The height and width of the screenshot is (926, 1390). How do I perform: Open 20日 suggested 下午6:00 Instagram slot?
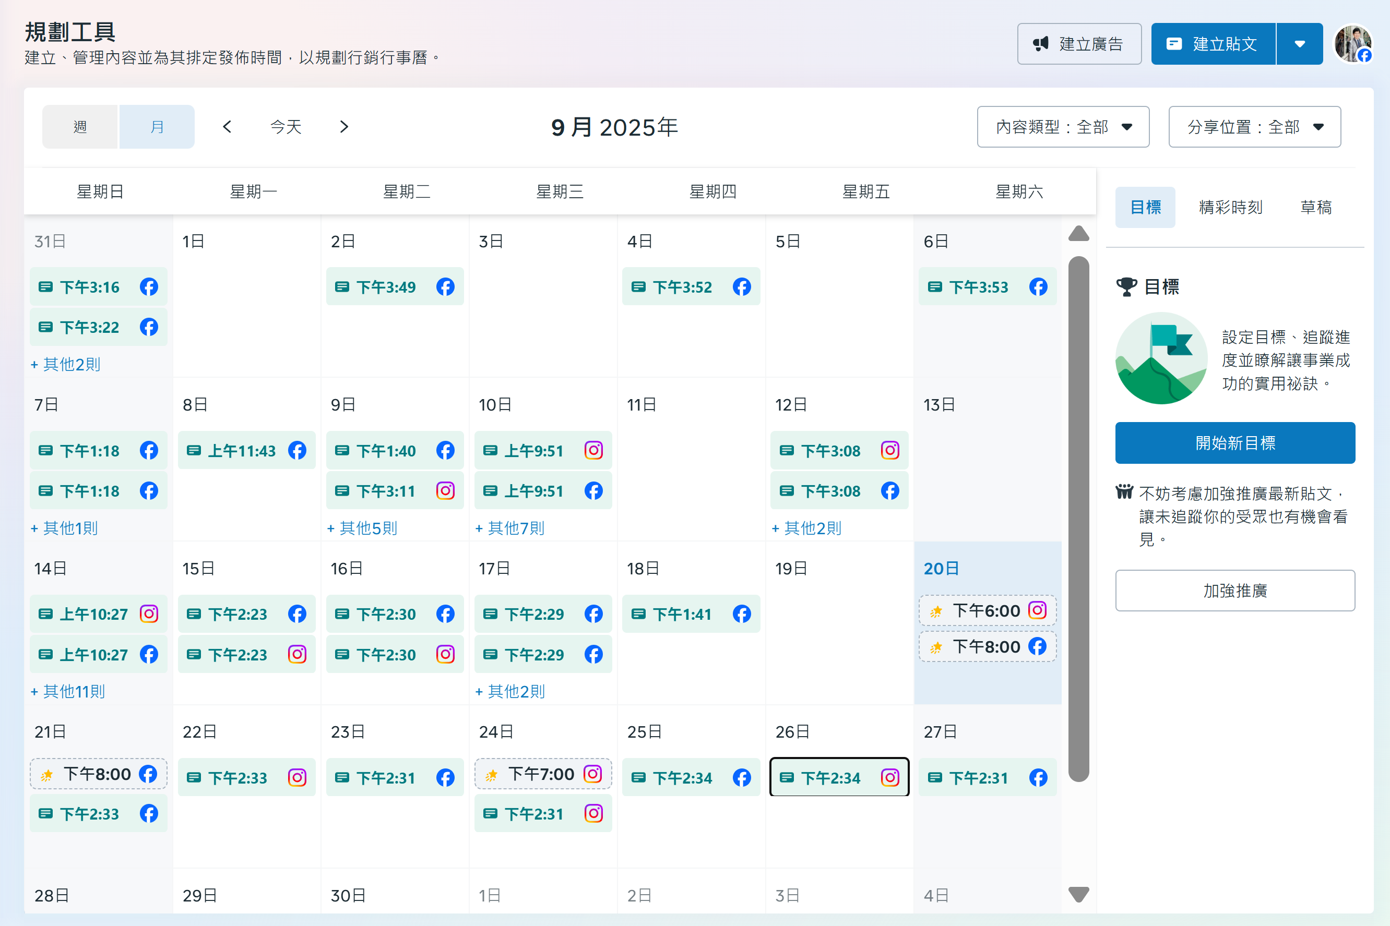point(987,610)
